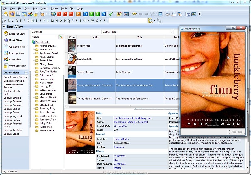Select Adams, Douglas folder in tree
The image size is (251, 175).
coord(48,46)
